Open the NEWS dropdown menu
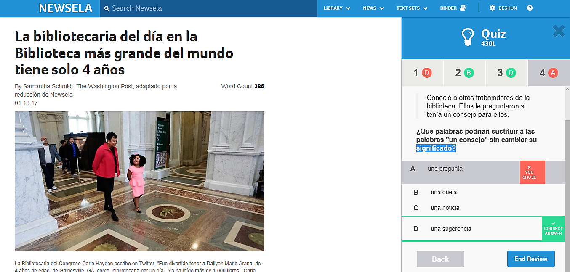 373,8
